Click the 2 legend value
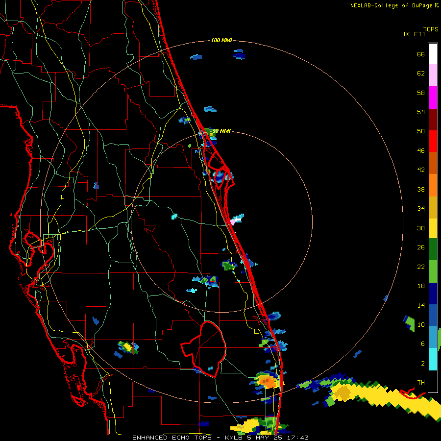Screen dimensions: 441x441 [422, 364]
